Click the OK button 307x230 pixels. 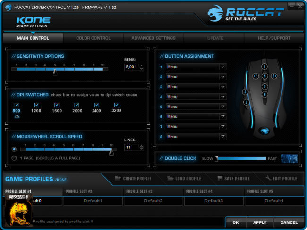(236, 222)
